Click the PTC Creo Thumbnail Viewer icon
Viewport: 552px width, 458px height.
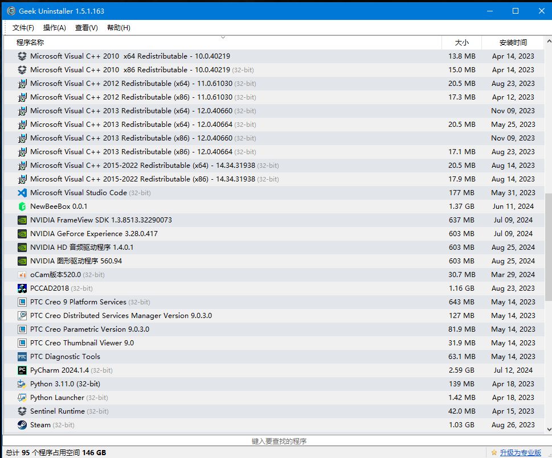(22, 343)
